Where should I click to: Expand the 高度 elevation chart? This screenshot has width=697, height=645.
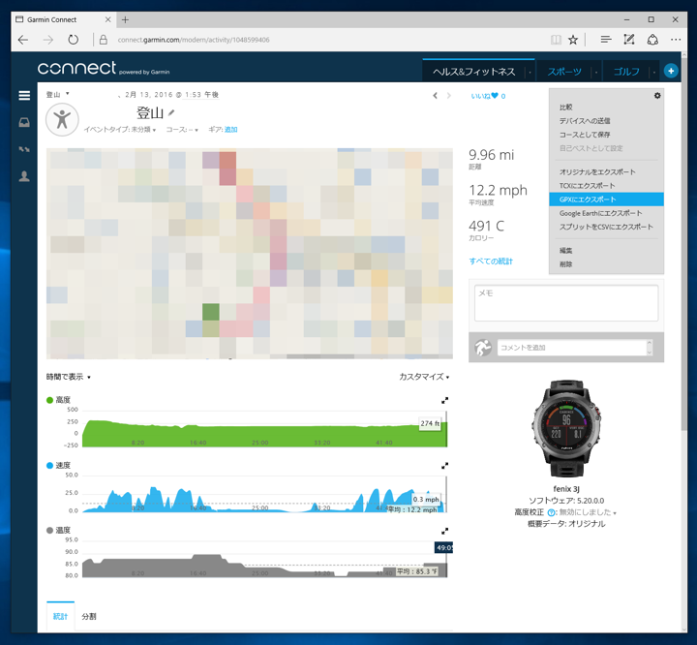444,400
